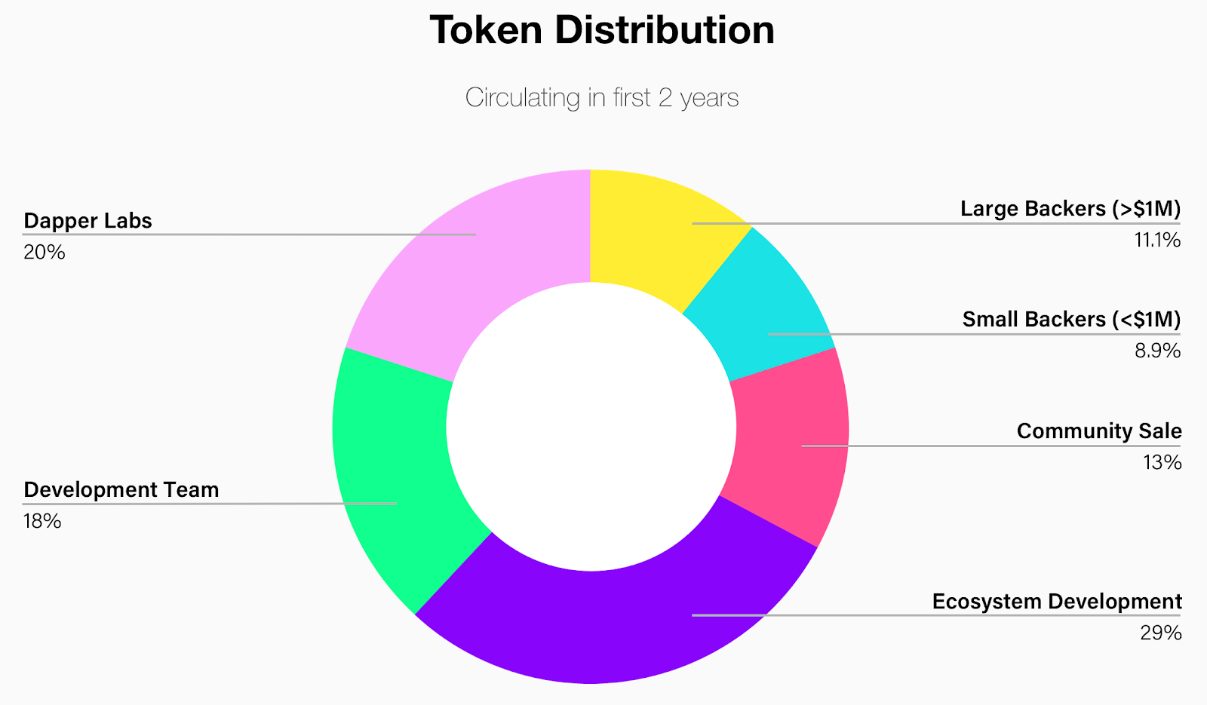Click the 29% value under Ecosystem Development
This screenshot has height=705, width=1207.
[1161, 633]
